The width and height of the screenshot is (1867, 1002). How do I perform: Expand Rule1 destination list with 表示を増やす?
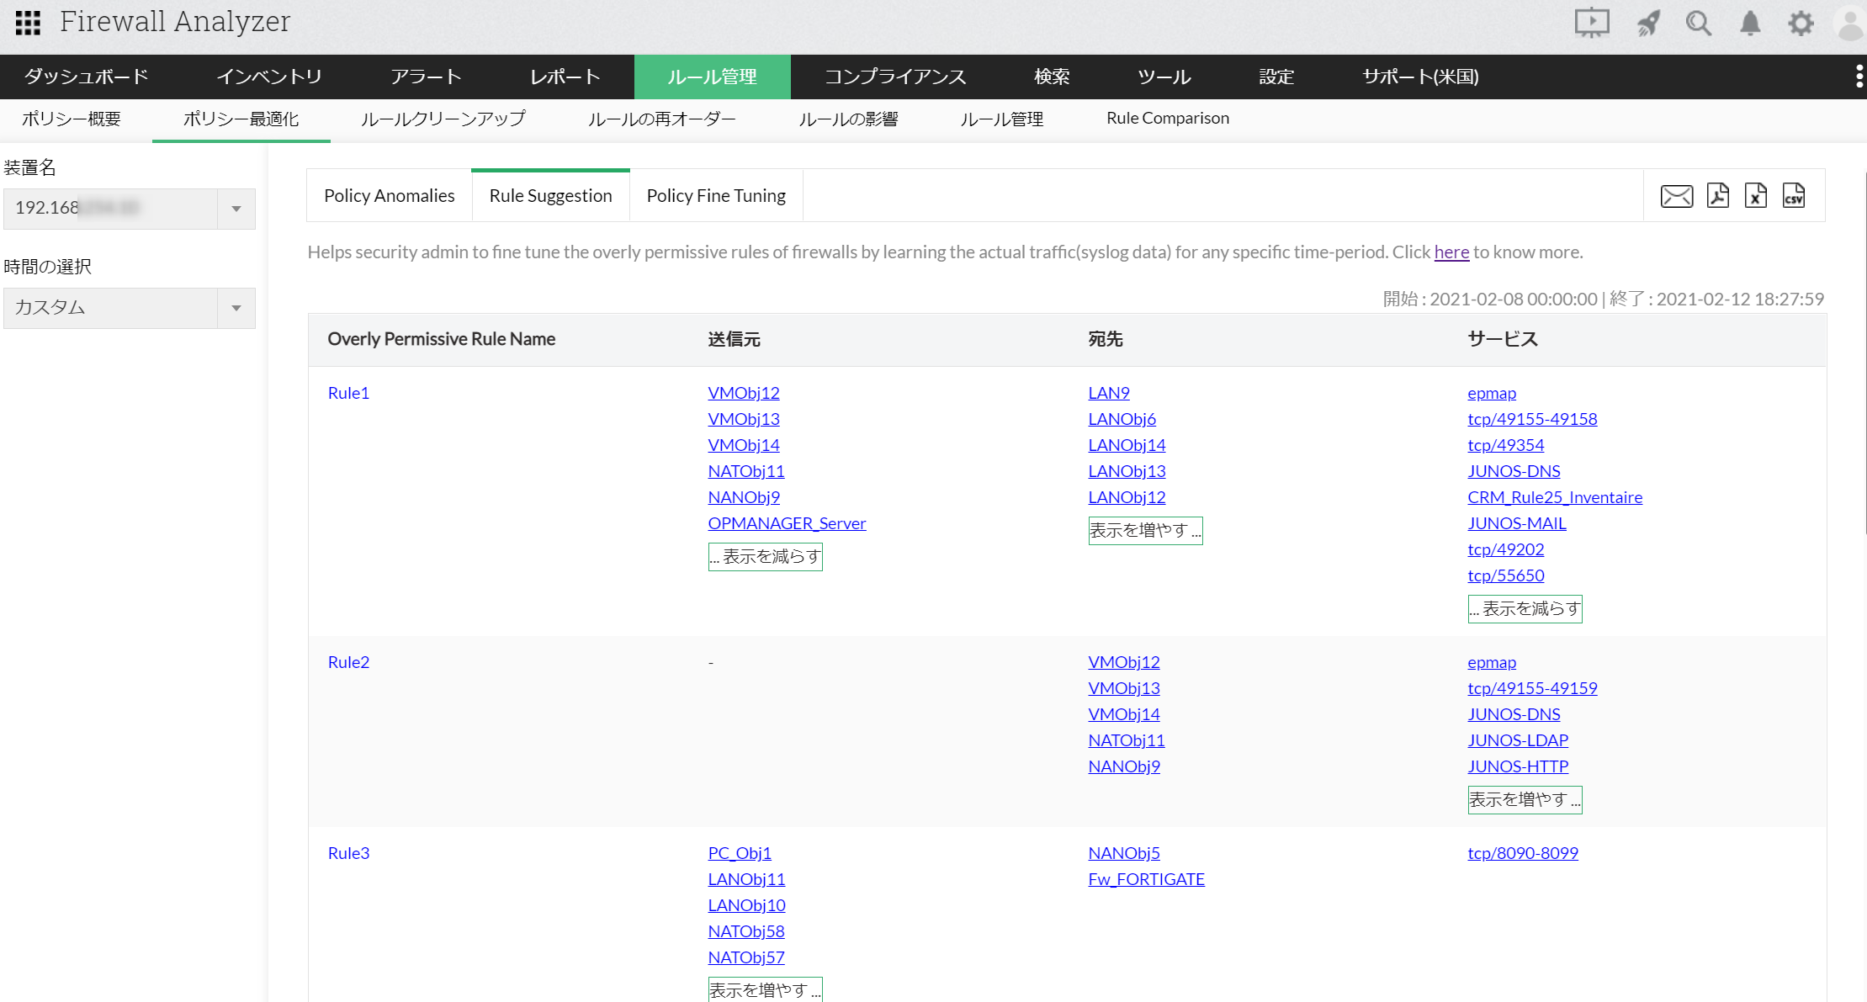[x=1145, y=530]
